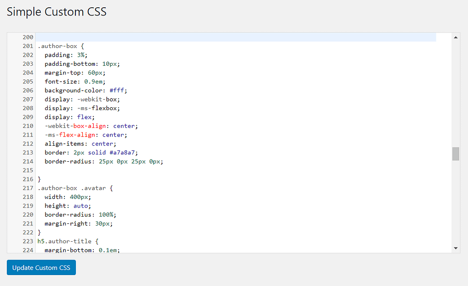Click line number 217 in gutter
Image resolution: width=468 pixels, height=286 pixels.
coord(28,188)
